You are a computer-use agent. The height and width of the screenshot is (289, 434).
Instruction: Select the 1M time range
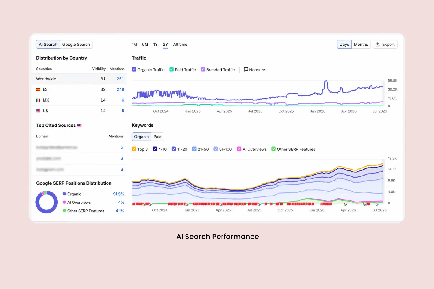[134, 44]
